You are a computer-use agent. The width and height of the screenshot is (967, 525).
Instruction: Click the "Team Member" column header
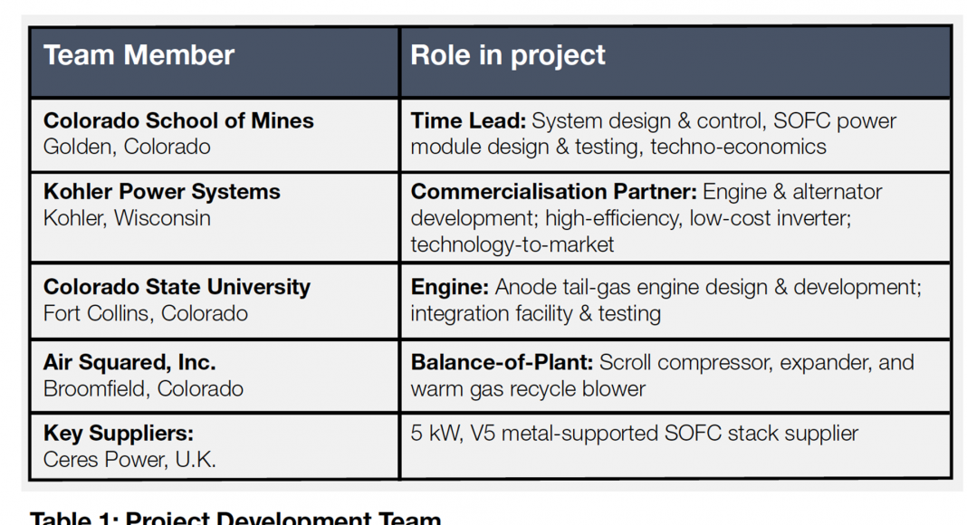click(x=139, y=55)
